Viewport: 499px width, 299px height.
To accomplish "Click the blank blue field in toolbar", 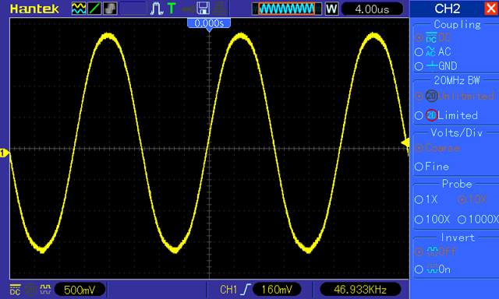I will 133,9.
